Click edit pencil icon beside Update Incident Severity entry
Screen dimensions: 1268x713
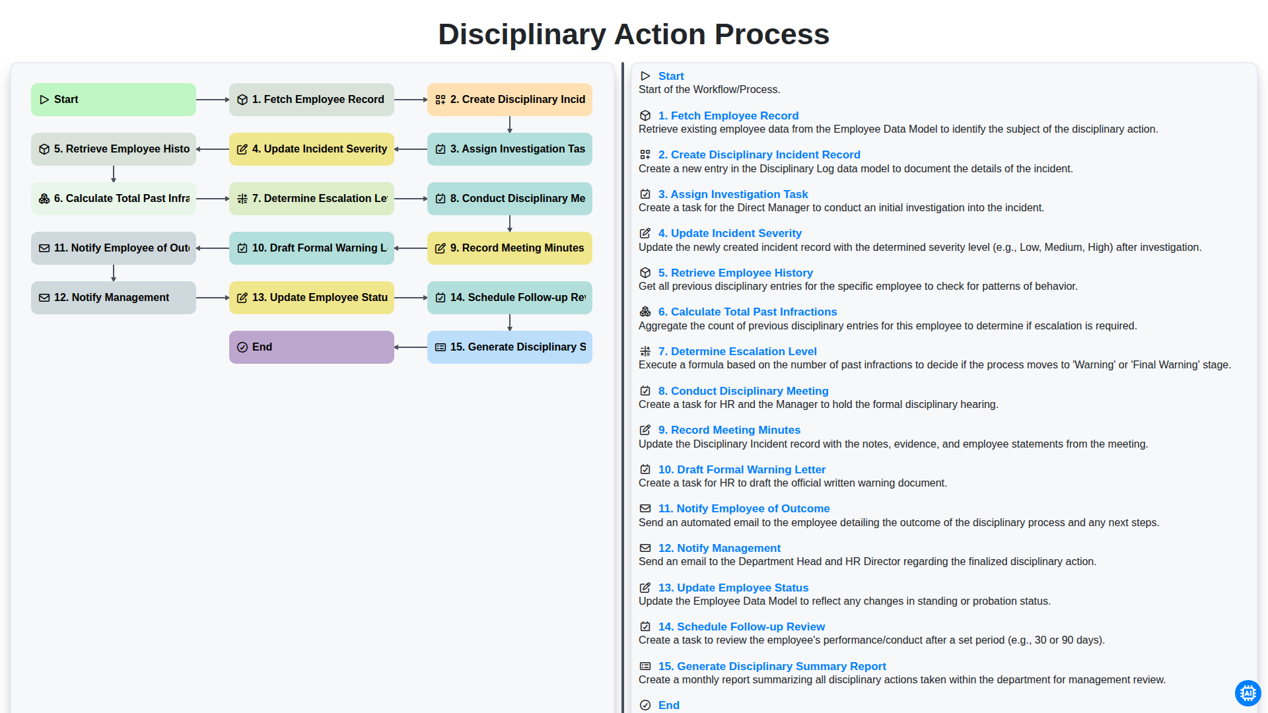click(645, 233)
